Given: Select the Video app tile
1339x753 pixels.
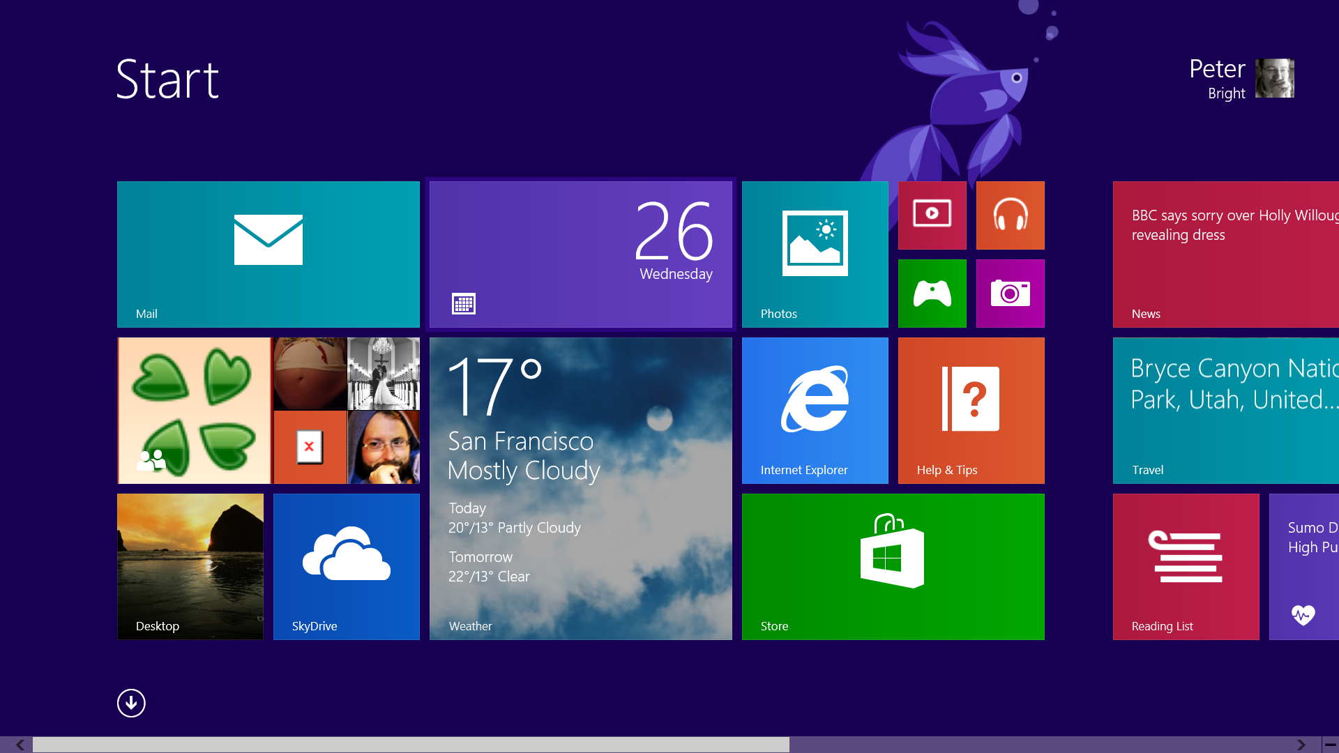Looking at the screenshot, I should pos(932,215).
